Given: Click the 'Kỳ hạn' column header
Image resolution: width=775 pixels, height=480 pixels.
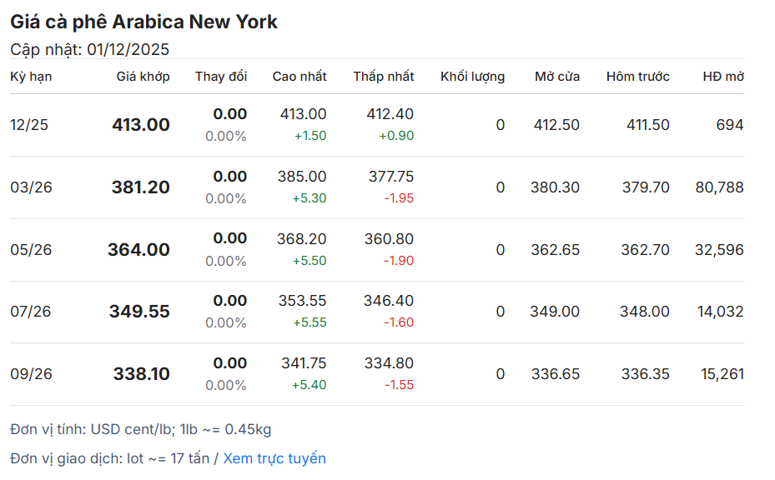Looking at the screenshot, I should [31, 77].
